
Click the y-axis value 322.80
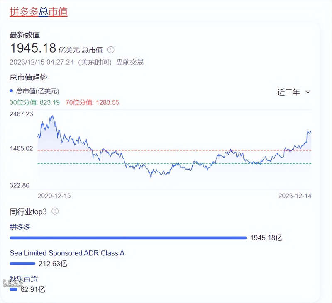(20, 185)
